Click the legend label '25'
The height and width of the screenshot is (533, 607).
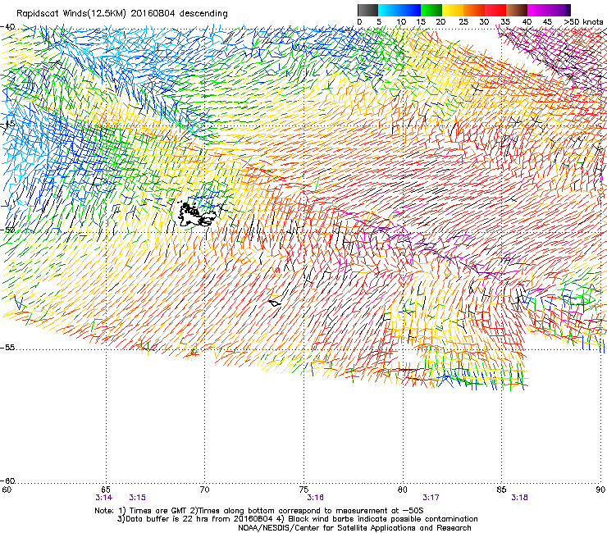click(463, 21)
